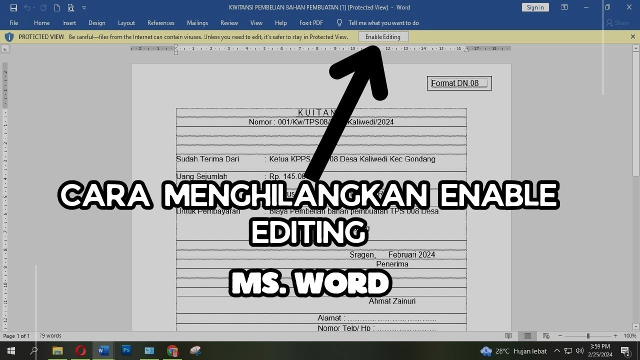Click the Save icon in Quick Access Toolbar
Viewport: 640px width, 360px height.
click(13, 7)
